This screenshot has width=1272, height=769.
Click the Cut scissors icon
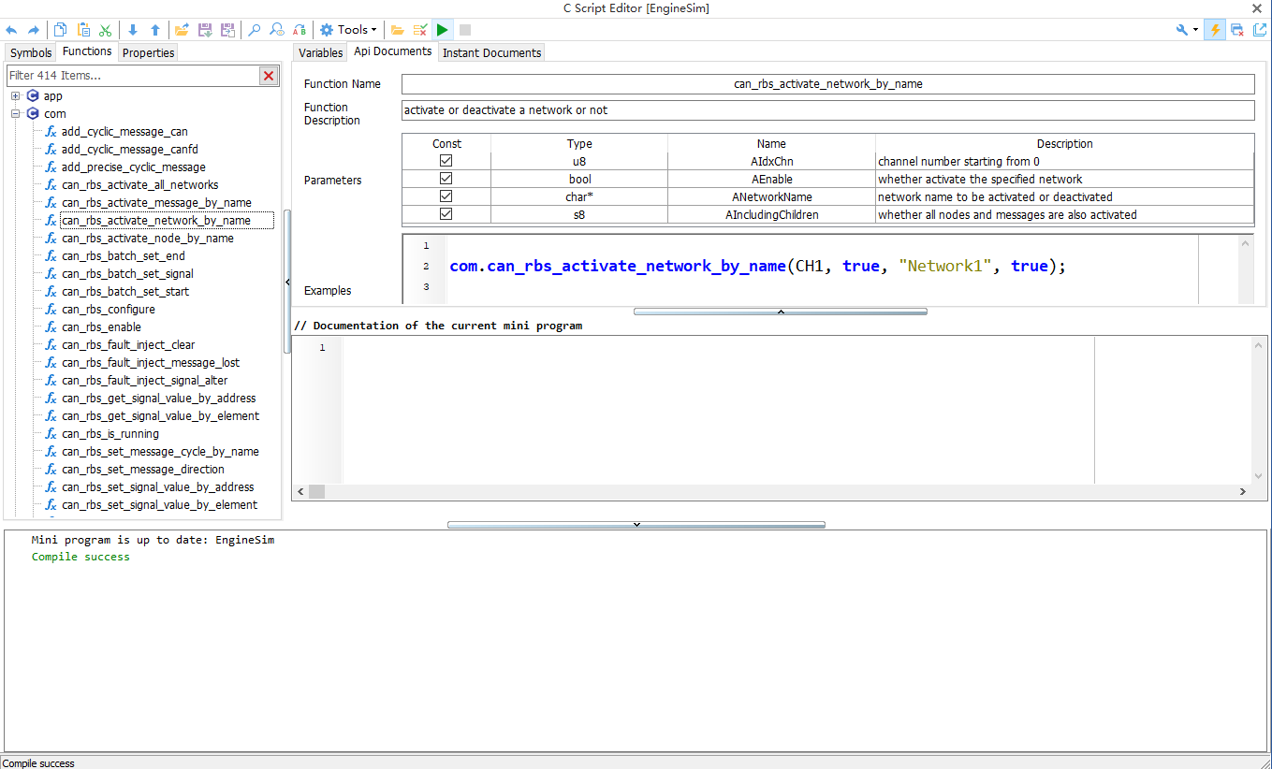[x=106, y=30]
